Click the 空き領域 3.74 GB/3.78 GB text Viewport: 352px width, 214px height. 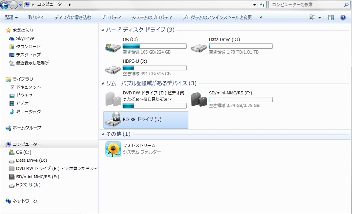tap(234, 106)
